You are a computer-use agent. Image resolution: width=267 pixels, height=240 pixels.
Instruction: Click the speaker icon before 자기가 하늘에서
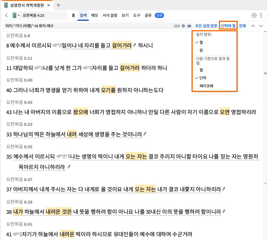coord(18,234)
